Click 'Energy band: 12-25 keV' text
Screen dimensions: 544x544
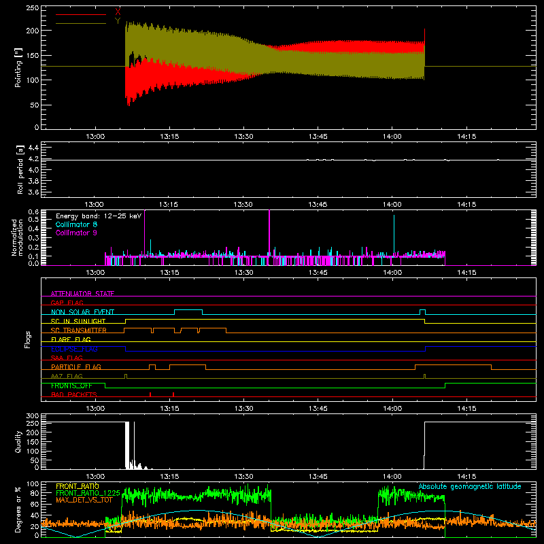point(99,216)
